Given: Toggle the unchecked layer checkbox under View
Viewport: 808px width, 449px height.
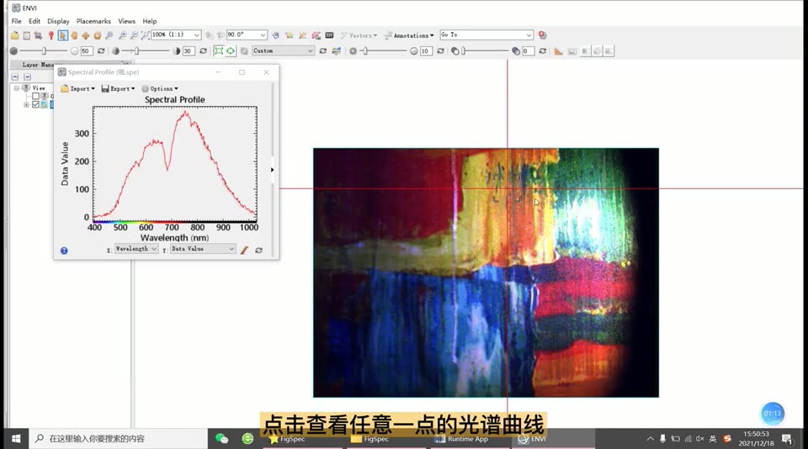Looking at the screenshot, I should click(x=35, y=96).
